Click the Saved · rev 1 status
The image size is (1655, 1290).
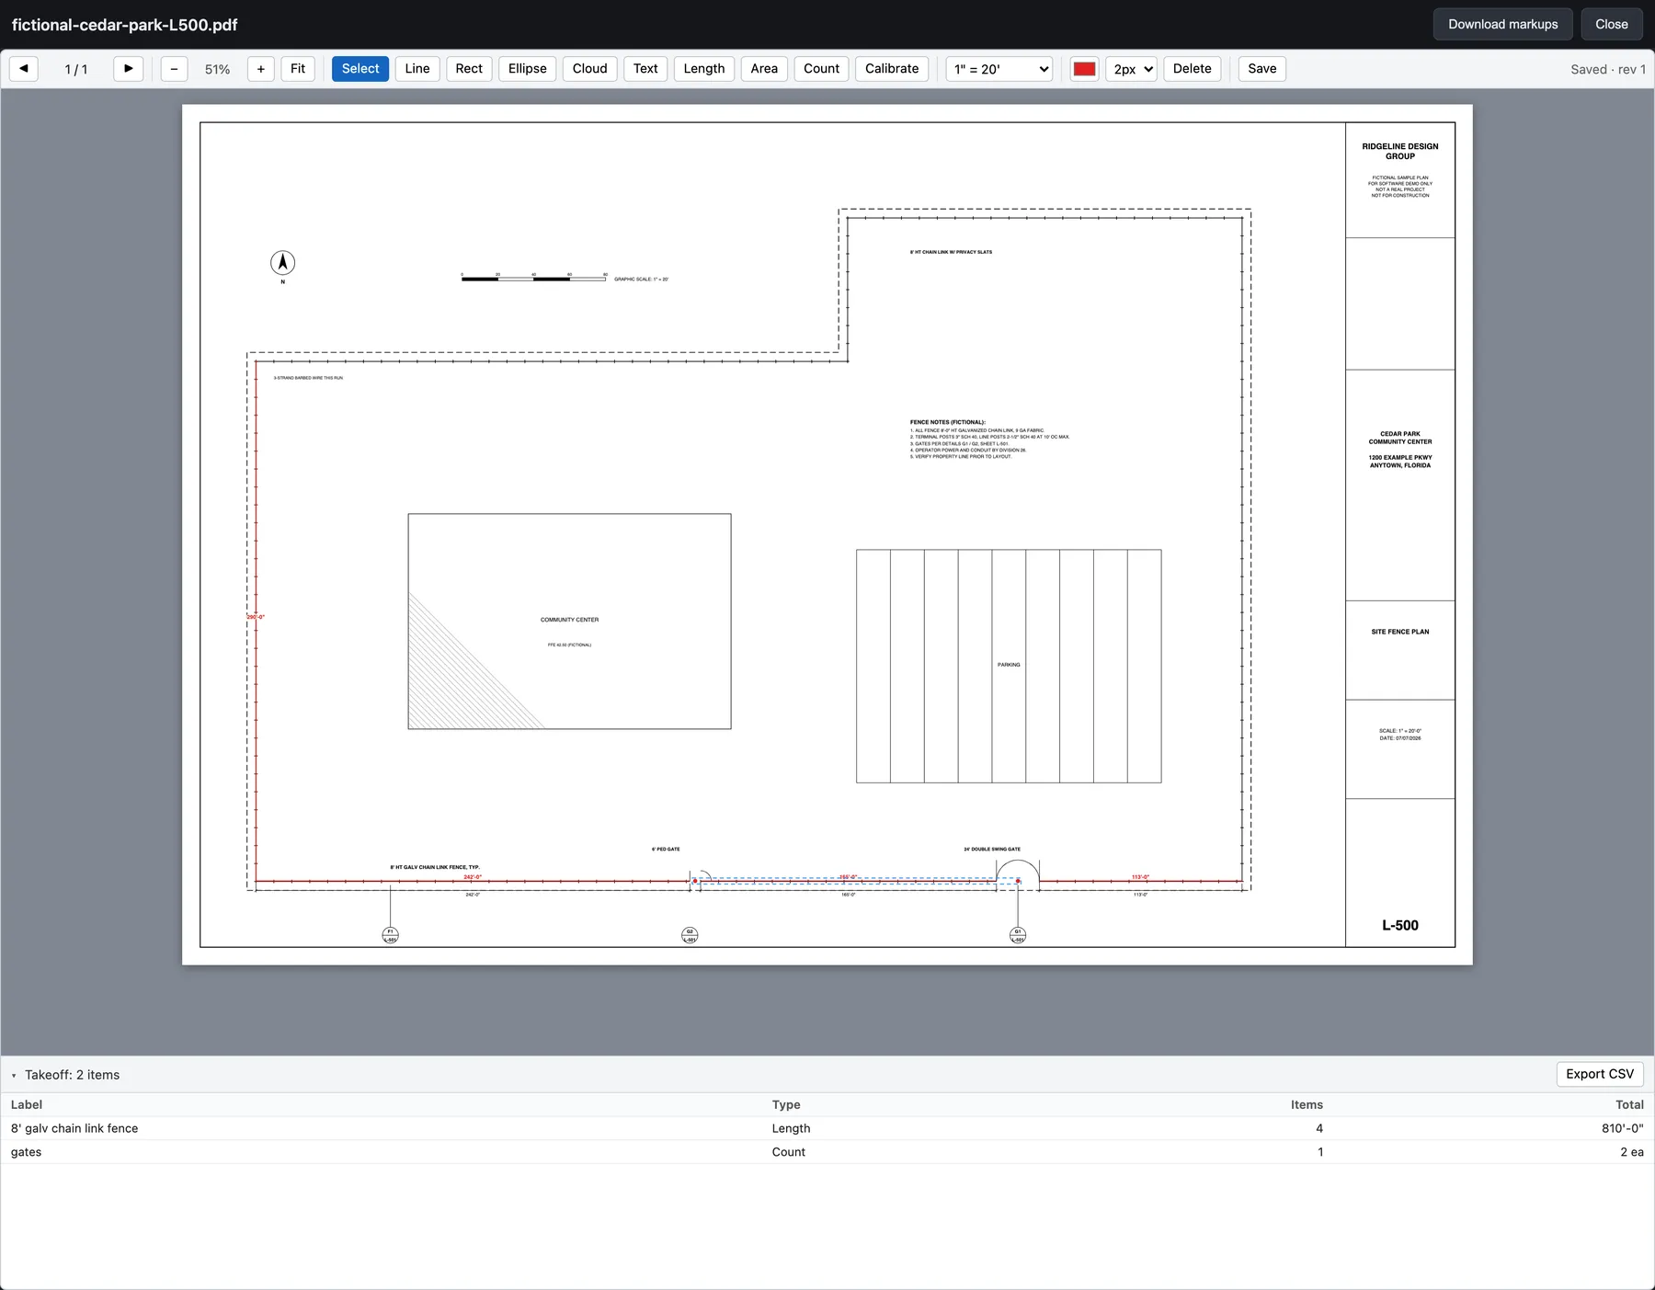[x=1608, y=69]
